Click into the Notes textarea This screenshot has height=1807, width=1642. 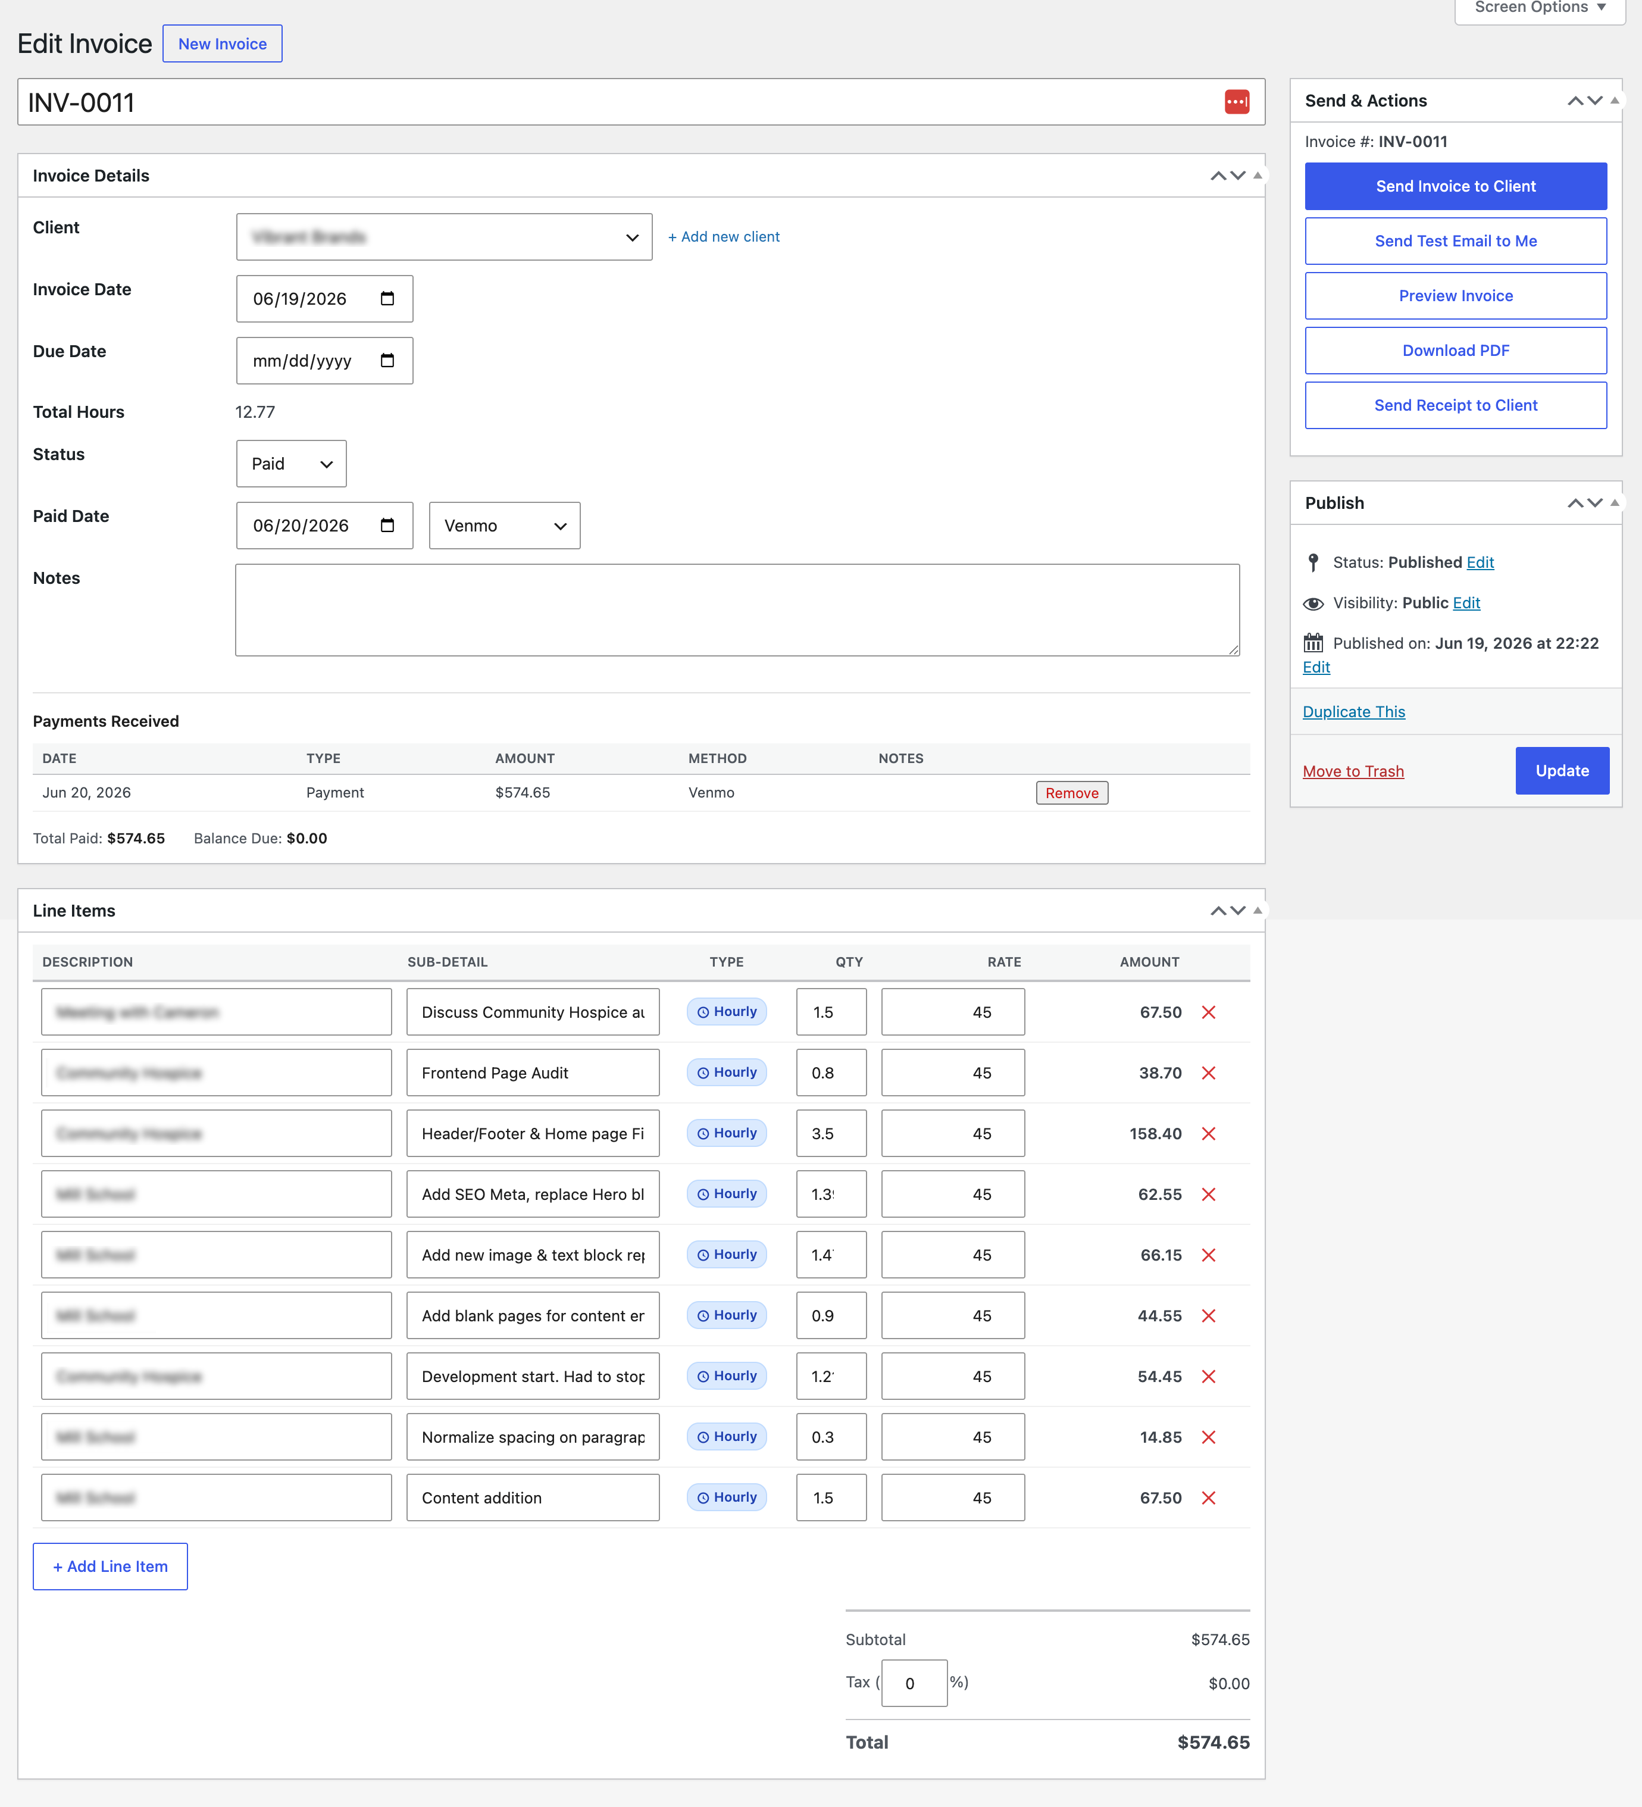(x=737, y=611)
